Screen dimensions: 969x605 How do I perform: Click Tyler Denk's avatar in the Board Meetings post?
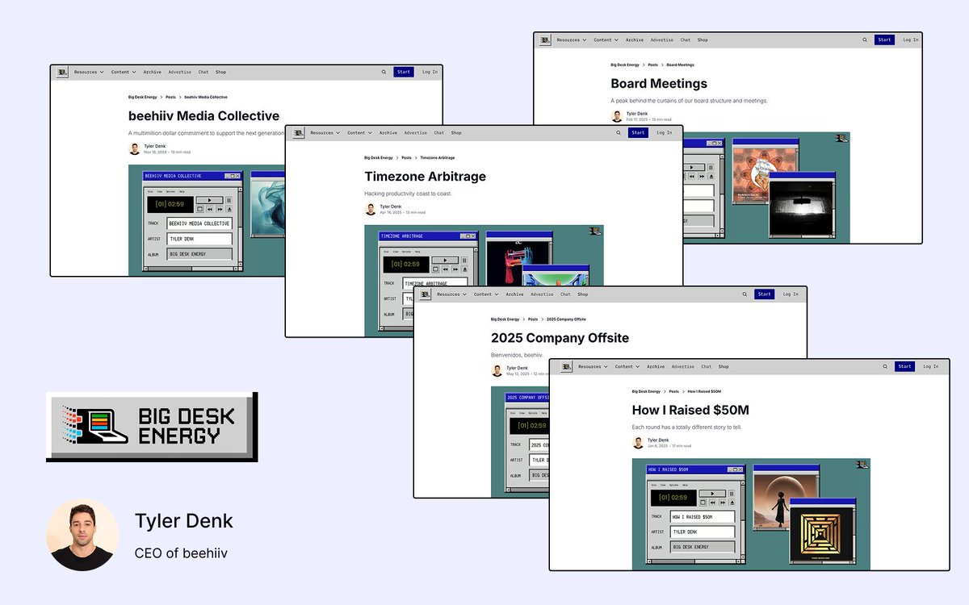click(x=617, y=116)
